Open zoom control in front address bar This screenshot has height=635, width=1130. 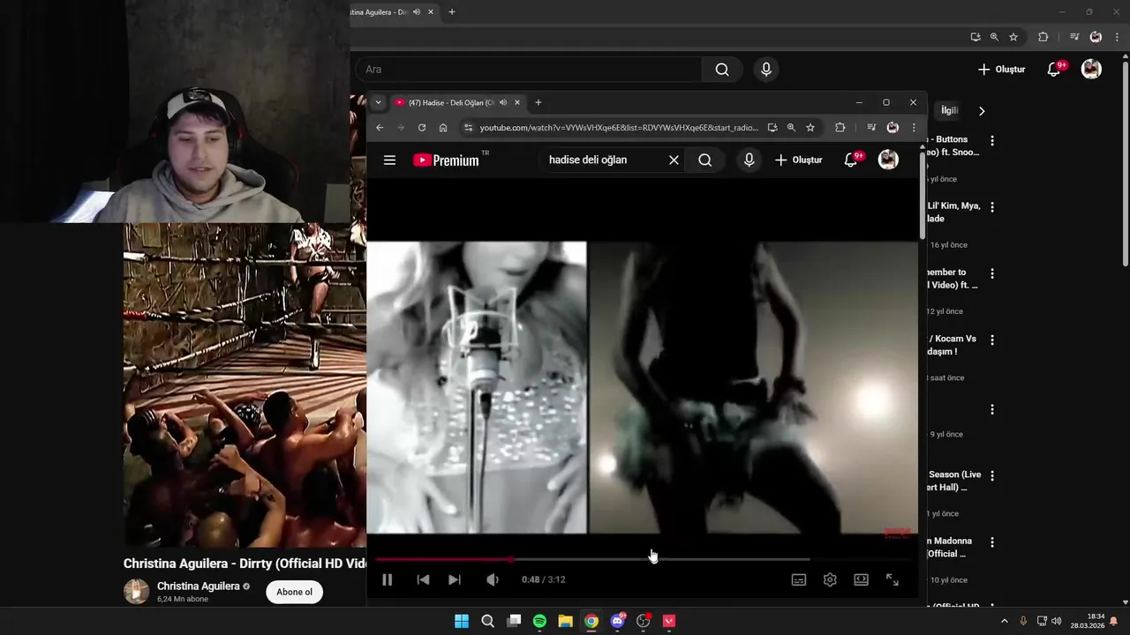pos(791,128)
